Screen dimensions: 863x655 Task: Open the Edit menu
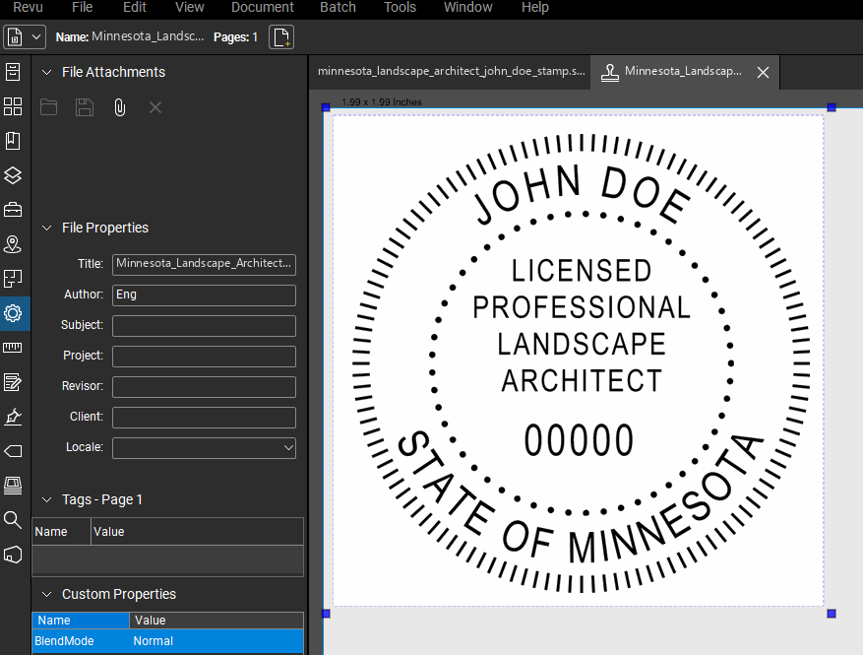(x=134, y=7)
